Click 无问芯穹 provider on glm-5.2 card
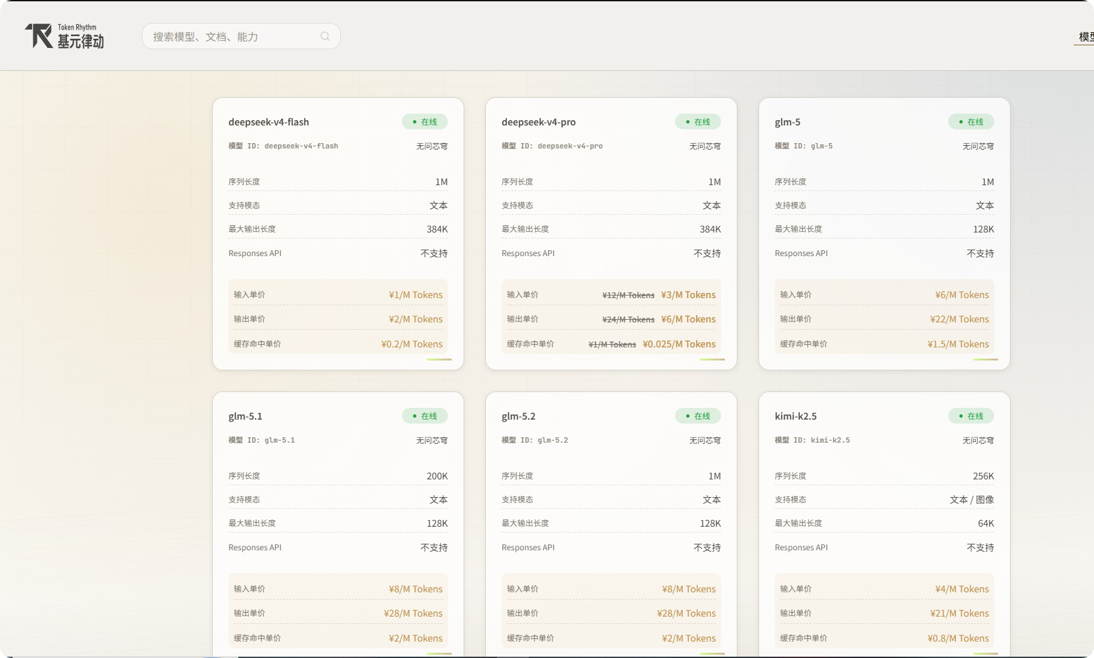The image size is (1094, 658). (705, 440)
